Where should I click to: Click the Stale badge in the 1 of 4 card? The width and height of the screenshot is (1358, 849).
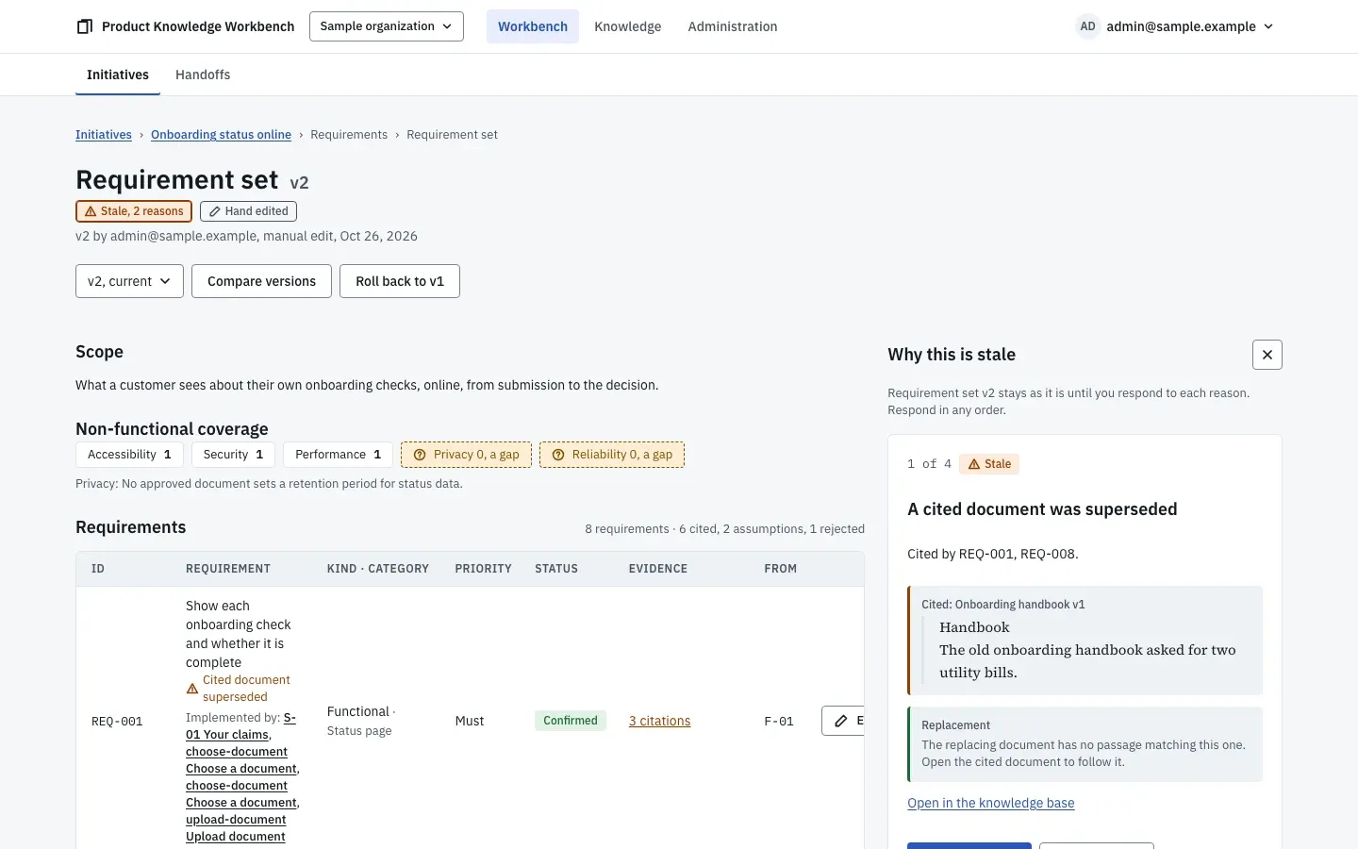coord(989,464)
